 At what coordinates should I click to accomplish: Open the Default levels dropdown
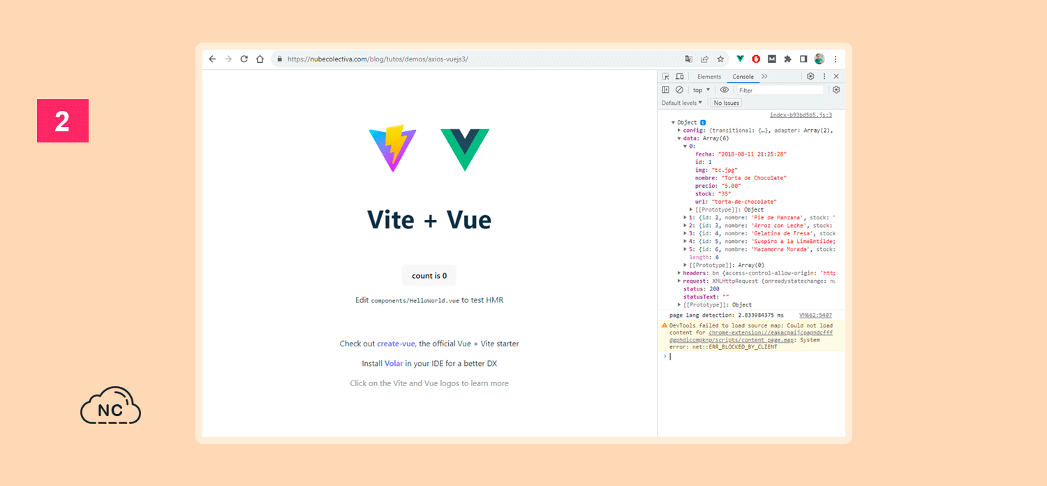(682, 103)
